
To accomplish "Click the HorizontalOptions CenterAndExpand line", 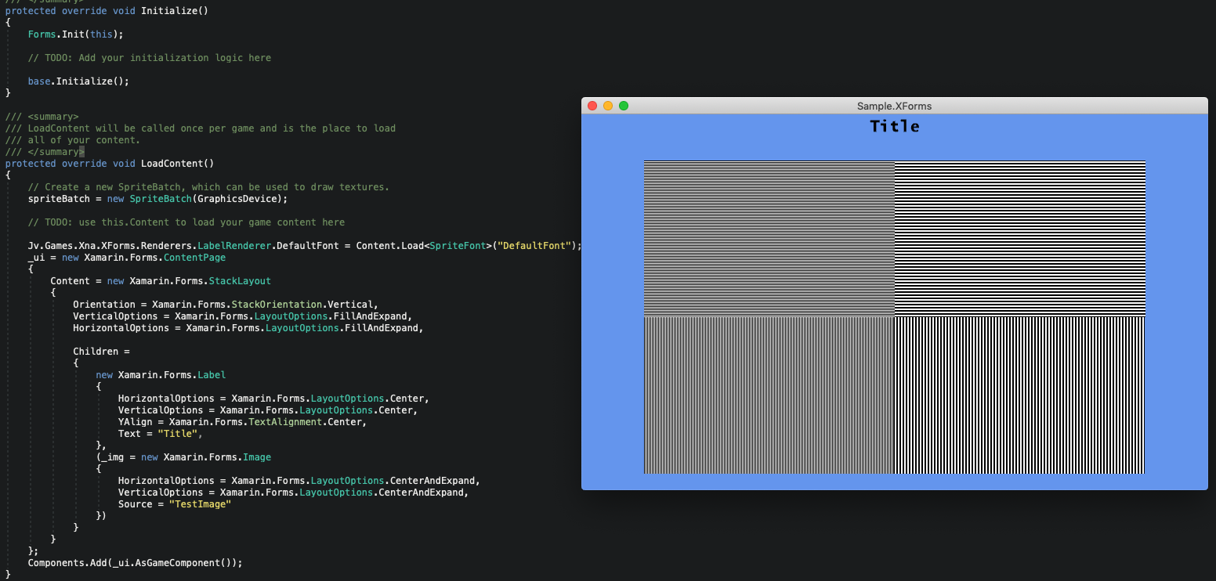I will pyautogui.click(x=299, y=481).
